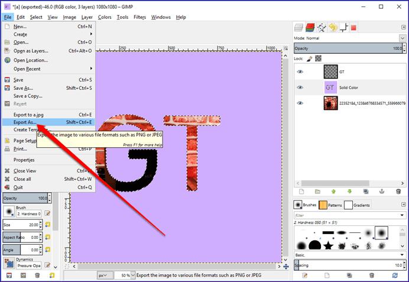Reset Angle to default icon

click(47, 249)
